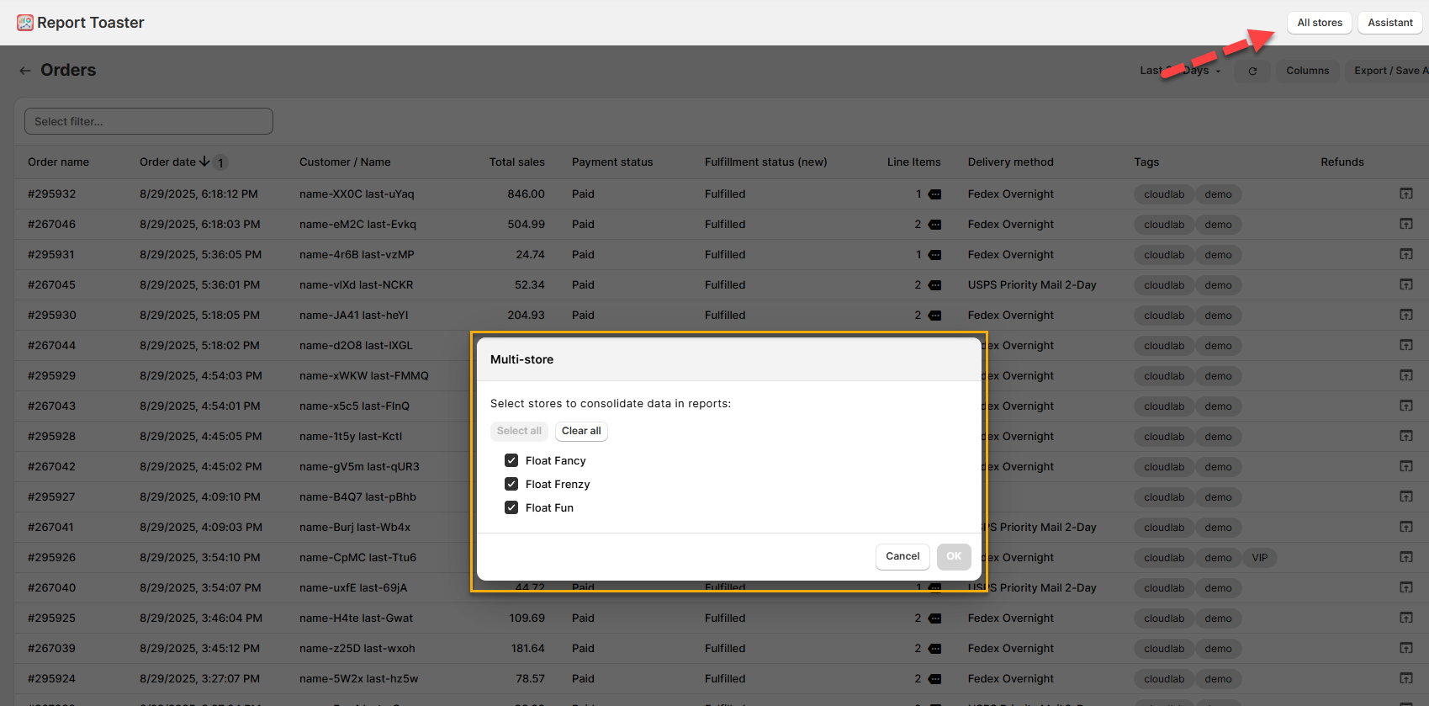Click line items icon for order #267045
This screenshot has height=706, width=1429.
point(934,285)
